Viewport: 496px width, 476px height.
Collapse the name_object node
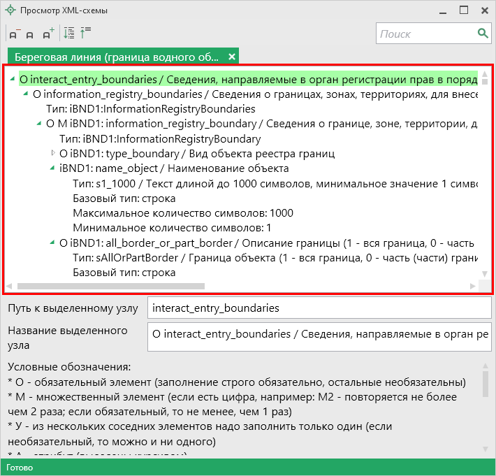click(x=53, y=168)
